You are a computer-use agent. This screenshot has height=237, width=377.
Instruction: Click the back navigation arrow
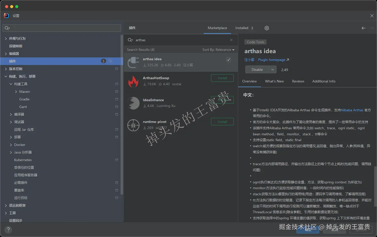364,28
